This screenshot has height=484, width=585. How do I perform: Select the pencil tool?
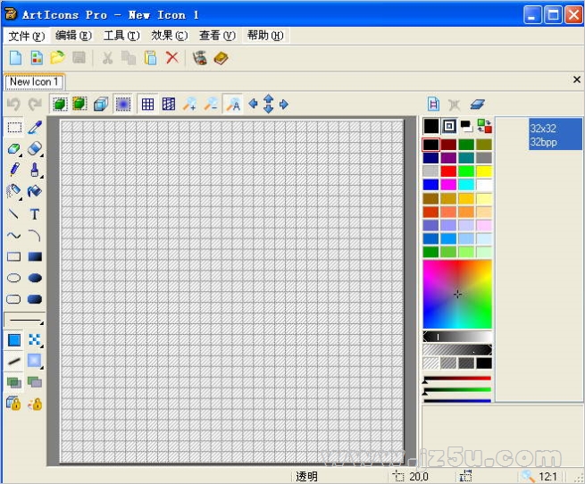tap(14, 170)
